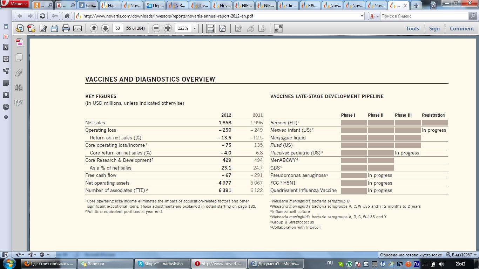Click the 123% zoom level field
Image resolution: width=479 pixels, height=269 pixels.
pos(183,28)
